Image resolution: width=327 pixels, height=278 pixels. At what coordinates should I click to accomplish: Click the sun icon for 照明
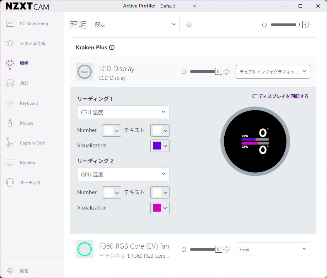tap(10, 64)
